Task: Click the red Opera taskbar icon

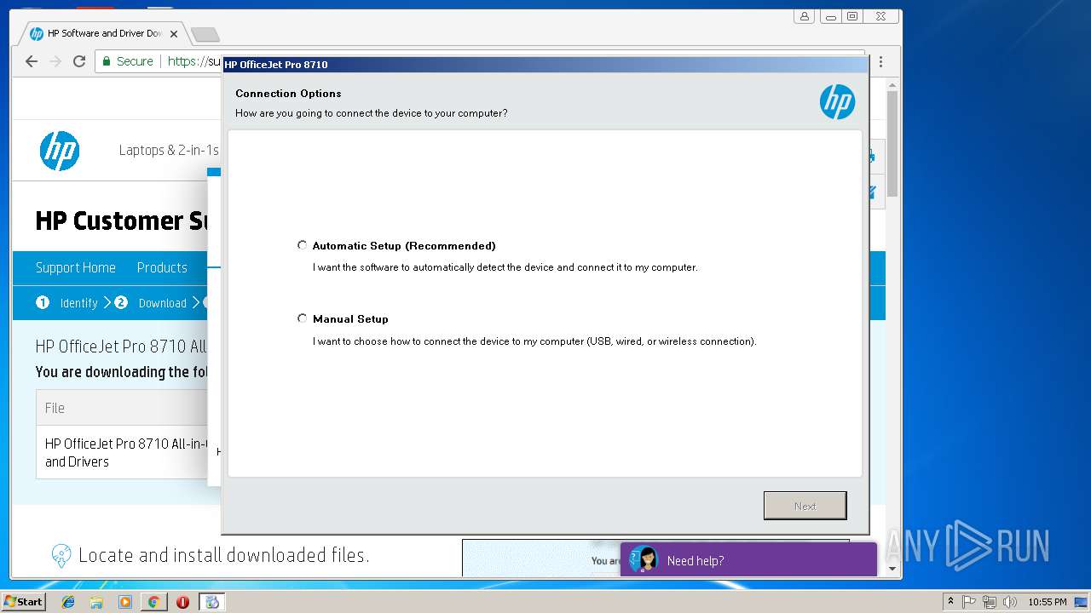Action: 182,602
